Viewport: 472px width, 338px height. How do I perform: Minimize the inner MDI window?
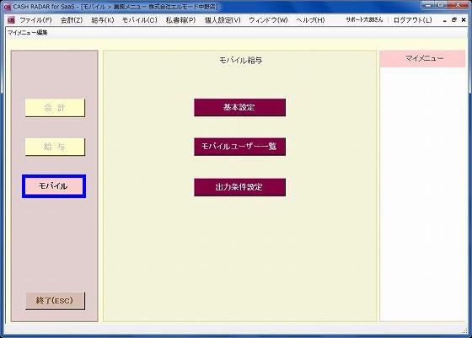pos(445,20)
